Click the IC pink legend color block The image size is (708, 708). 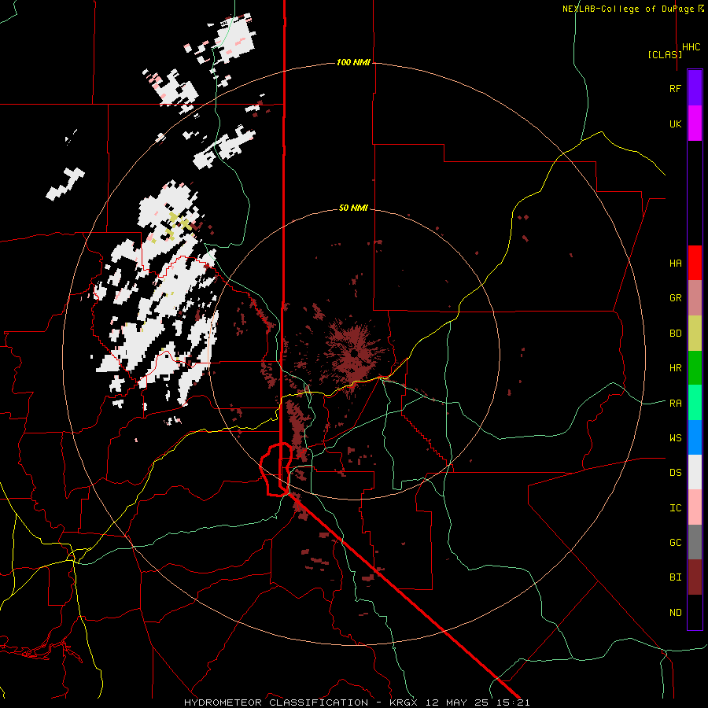[695, 507]
